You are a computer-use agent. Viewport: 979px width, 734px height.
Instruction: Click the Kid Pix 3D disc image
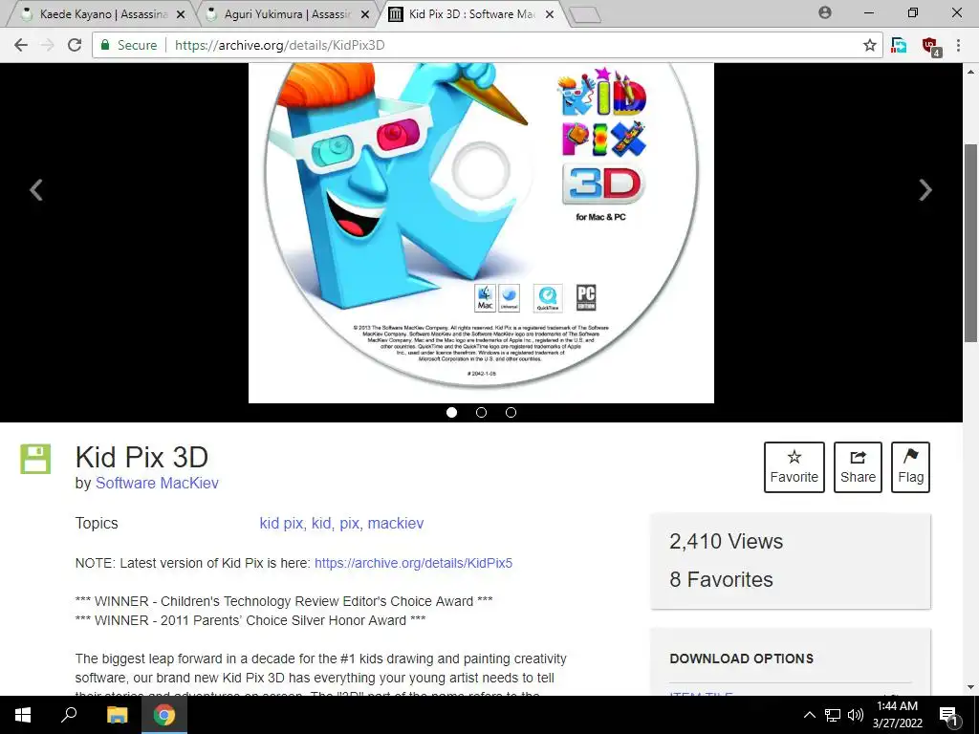point(482,233)
